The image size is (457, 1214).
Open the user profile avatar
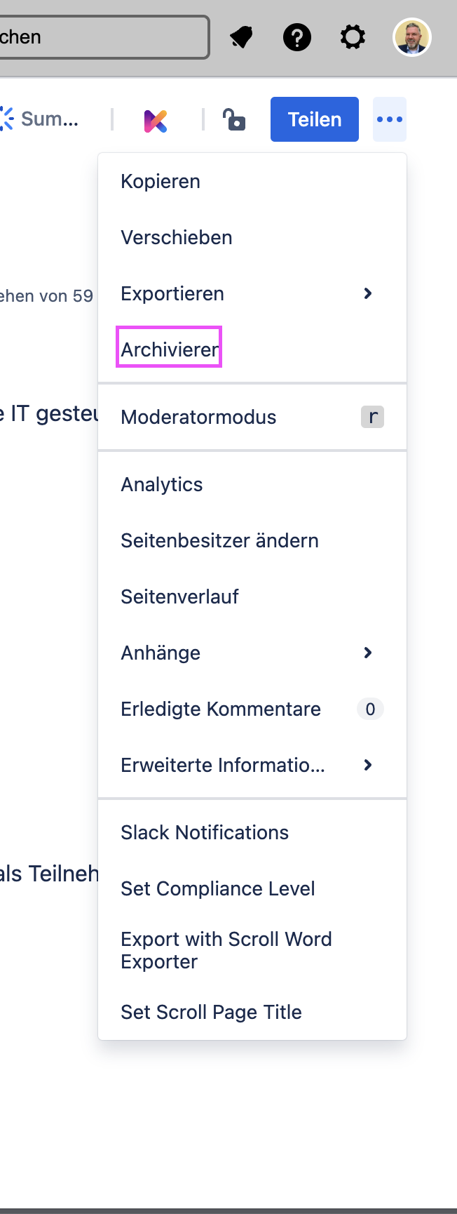point(412,37)
